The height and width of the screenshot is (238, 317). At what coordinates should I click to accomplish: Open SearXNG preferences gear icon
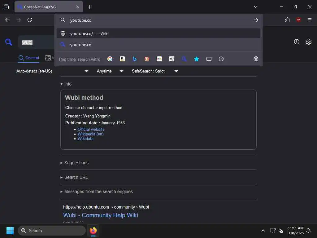tap(309, 42)
